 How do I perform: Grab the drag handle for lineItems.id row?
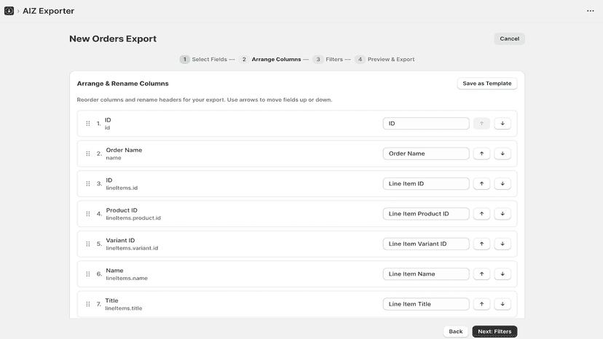(88, 184)
